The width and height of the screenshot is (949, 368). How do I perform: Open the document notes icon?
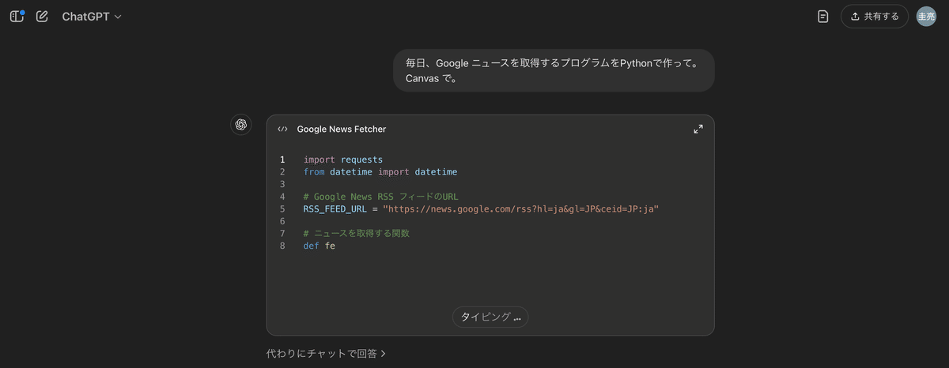click(823, 17)
